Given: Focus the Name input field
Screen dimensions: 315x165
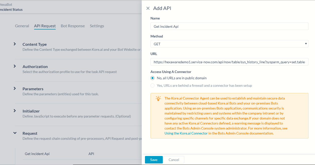Looking at the screenshot, I should click(229, 26).
